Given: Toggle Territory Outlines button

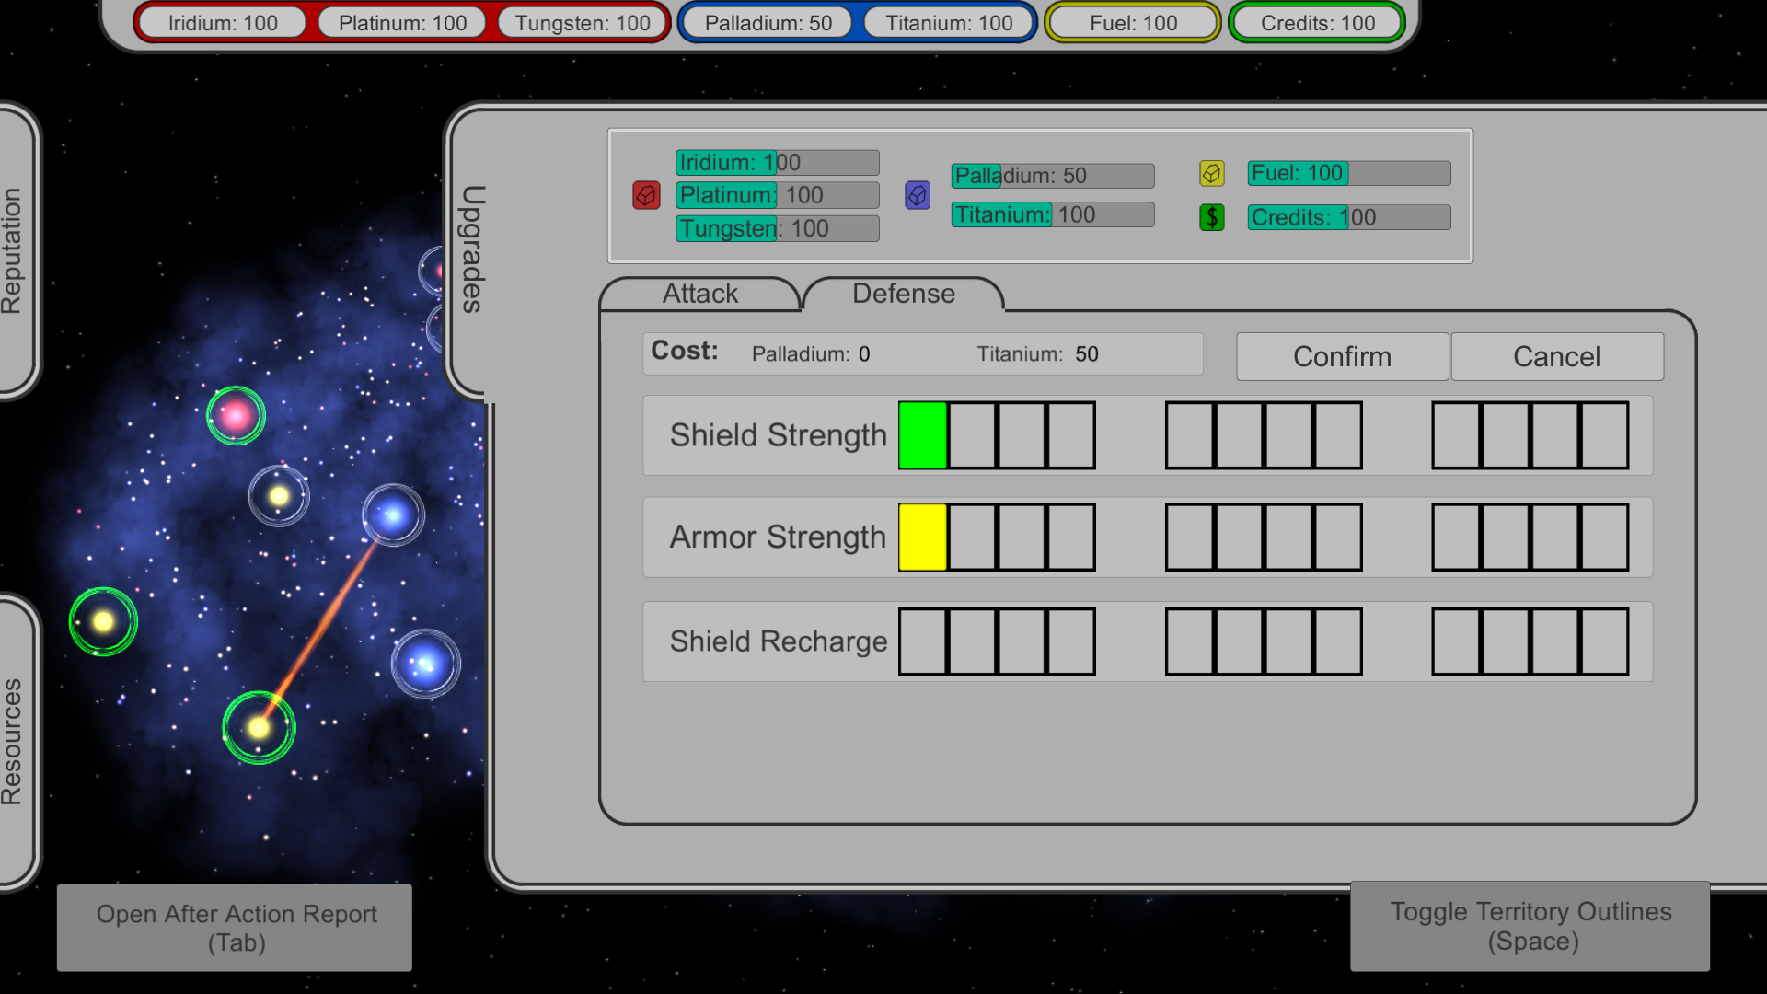Looking at the screenshot, I should [x=1530, y=926].
